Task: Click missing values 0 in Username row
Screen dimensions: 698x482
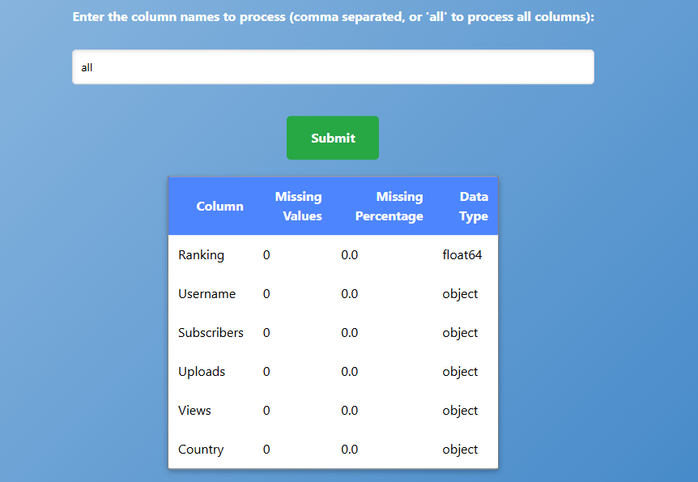Action: pos(266,293)
